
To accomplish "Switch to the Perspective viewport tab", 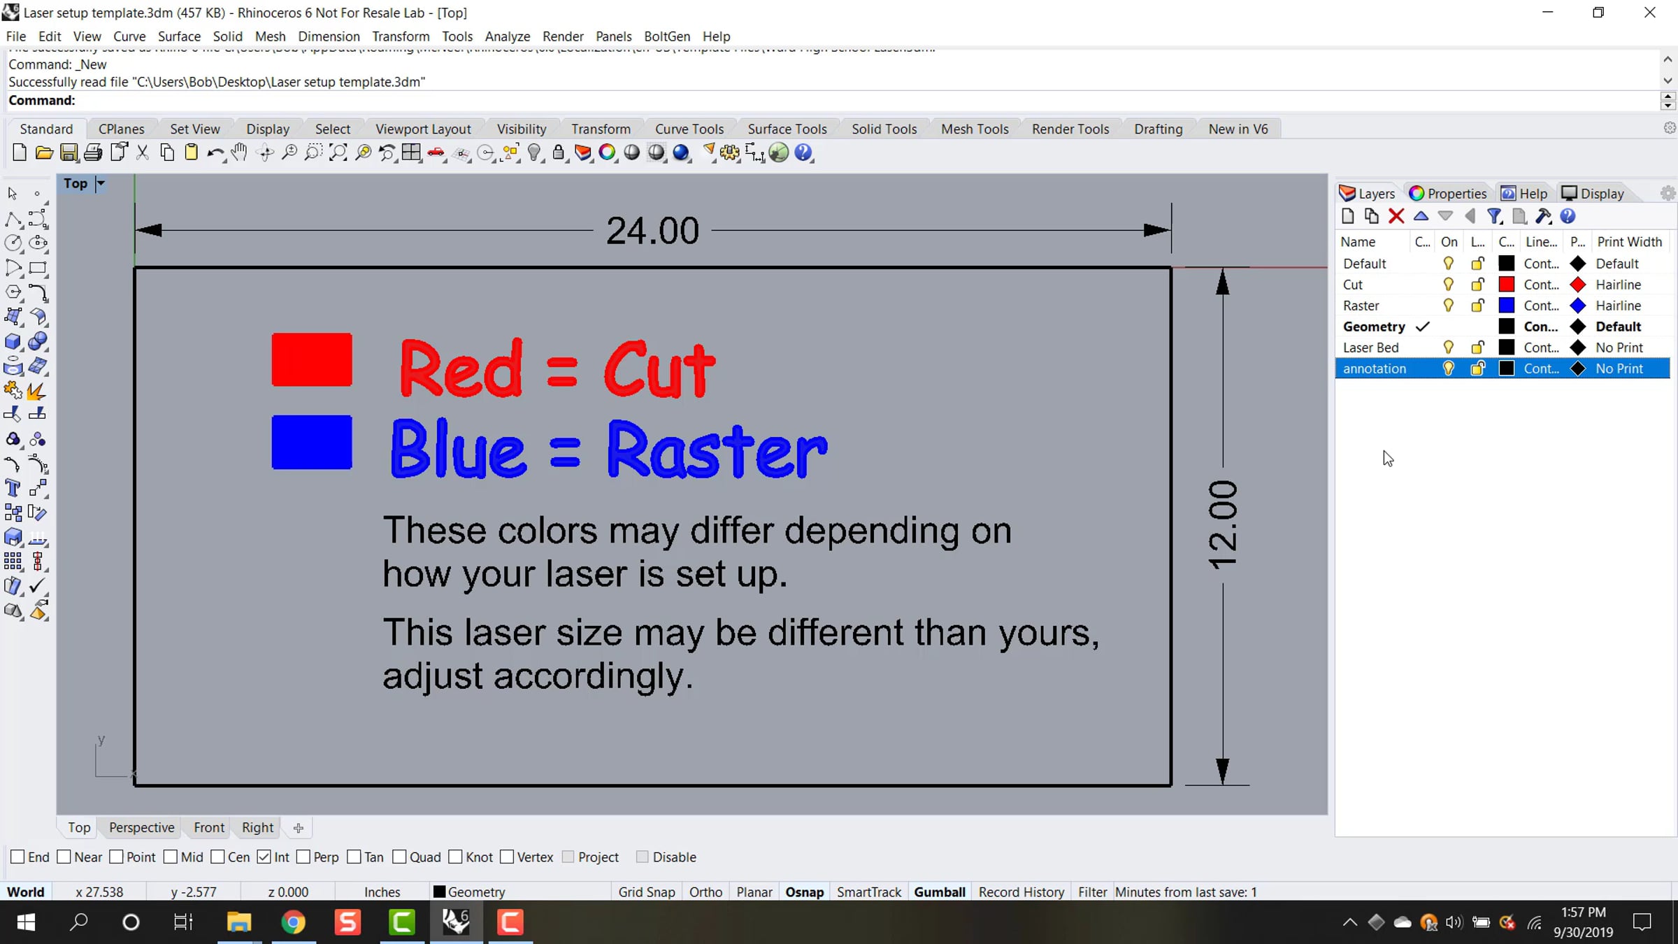I will (x=141, y=827).
